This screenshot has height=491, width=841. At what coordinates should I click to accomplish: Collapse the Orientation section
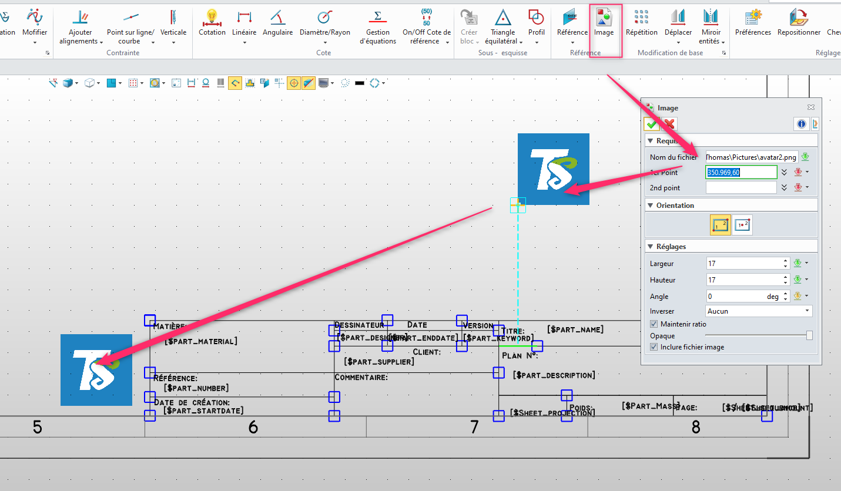pyautogui.click(x=650, y=206)
